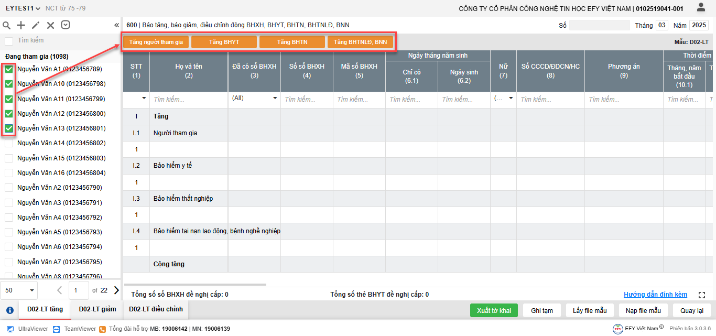
Task: Uncheck Nguyễn Văn A1 checkbox
Action: tap(9, 69)
